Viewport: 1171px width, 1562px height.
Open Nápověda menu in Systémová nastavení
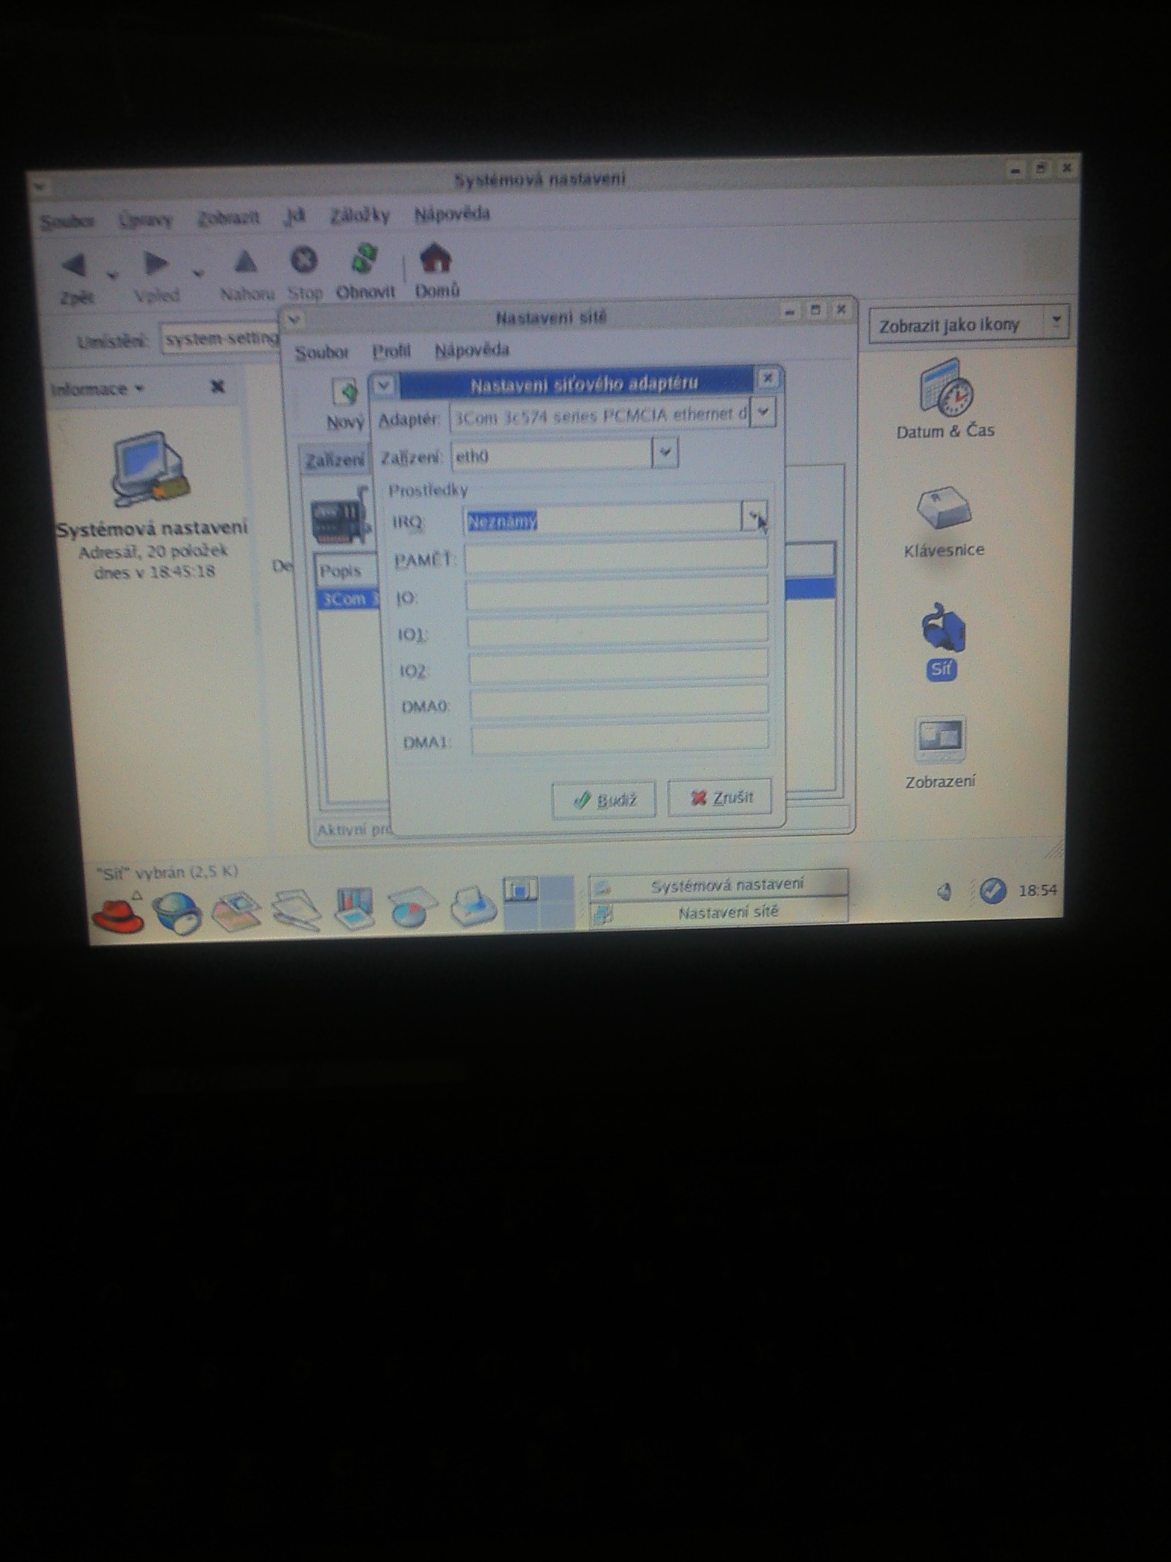click(452, 213)
